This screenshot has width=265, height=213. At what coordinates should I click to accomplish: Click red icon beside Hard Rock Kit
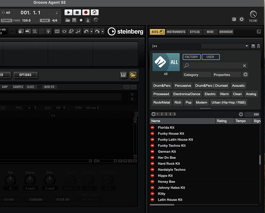(x=152, y=163)
